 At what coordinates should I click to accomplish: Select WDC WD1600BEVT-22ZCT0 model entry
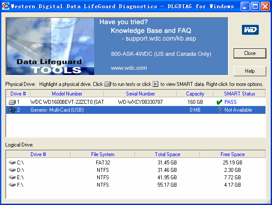(x=67, y=102)
